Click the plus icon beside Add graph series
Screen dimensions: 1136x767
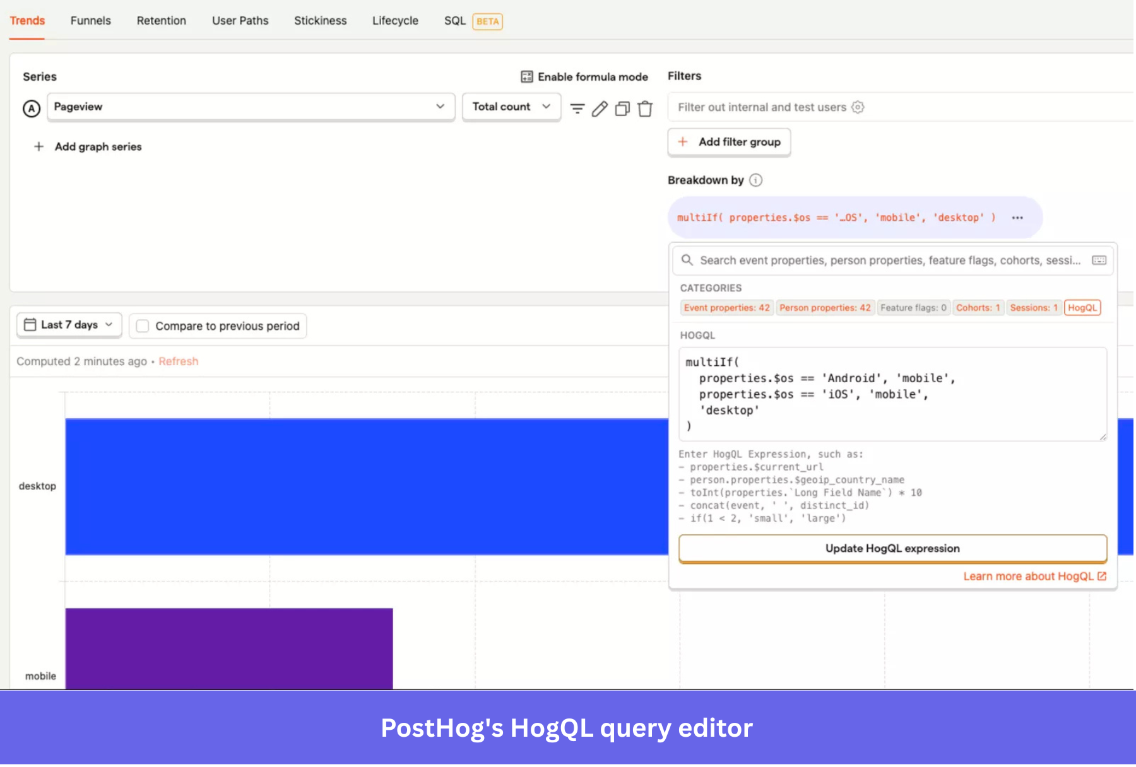point(39,146)
